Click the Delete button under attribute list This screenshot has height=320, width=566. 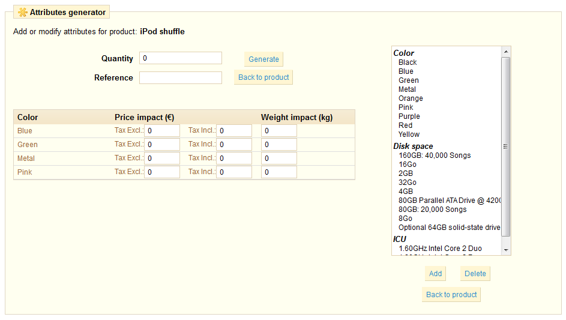pos(475,273)
